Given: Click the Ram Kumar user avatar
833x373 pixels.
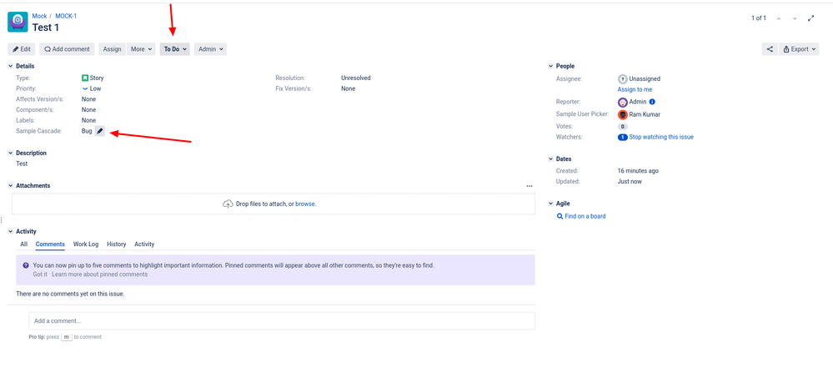Looking at the screenshot, I should pos(623,114).
